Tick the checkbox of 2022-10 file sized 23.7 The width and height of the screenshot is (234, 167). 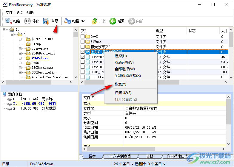coord(82,62)
